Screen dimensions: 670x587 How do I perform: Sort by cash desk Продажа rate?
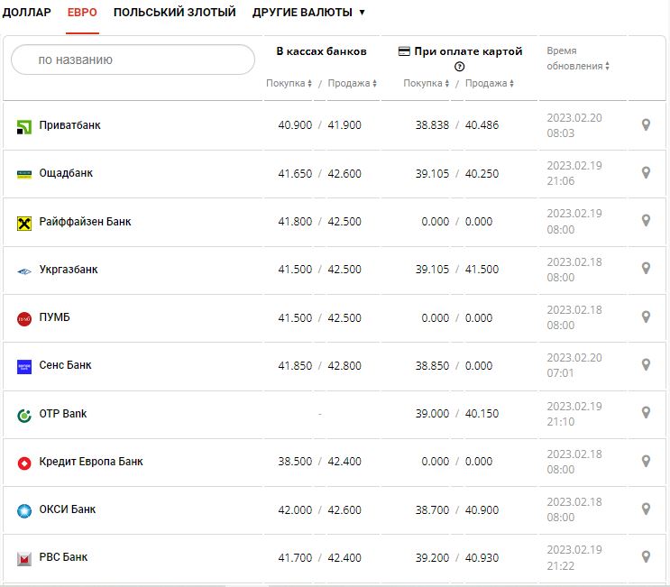coord(352,84)
